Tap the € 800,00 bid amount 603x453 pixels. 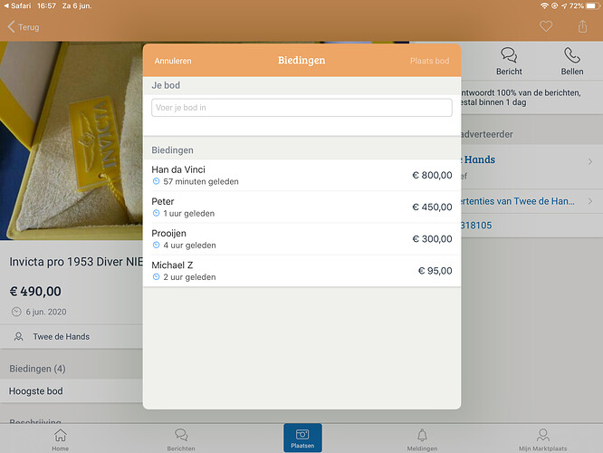pyautogui.click(x=432, y=175)
